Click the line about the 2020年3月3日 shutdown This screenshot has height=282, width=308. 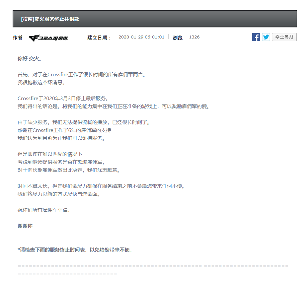(x=63, y=99)
